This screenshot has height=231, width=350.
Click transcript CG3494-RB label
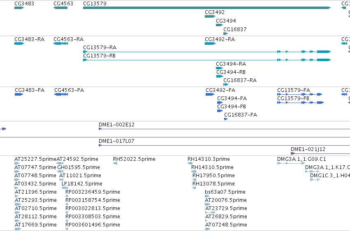231,72
